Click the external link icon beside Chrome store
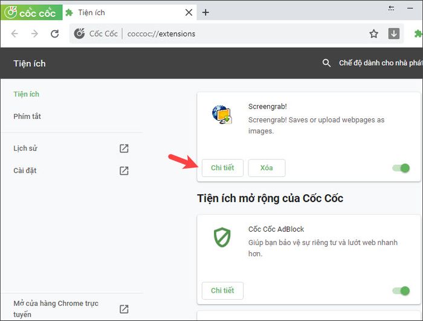 (x=124, y=309)
